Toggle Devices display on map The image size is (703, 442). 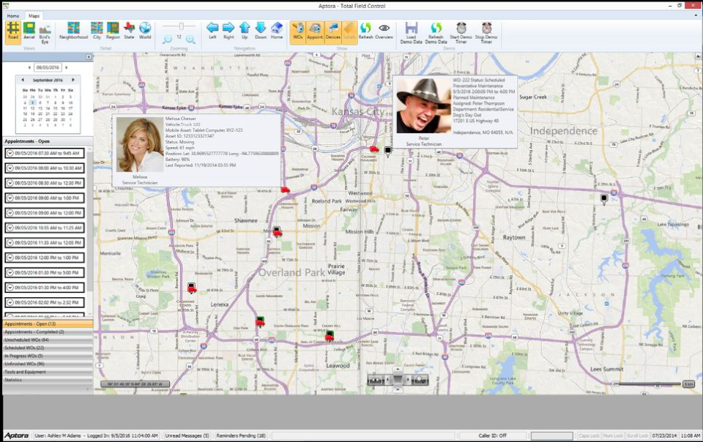pos(332,32)
